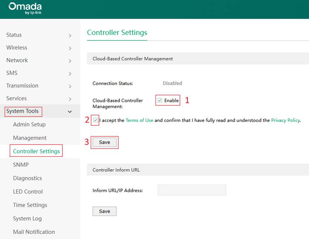Collapse the System Tools section chevron
309x239 pixels.
70,112
